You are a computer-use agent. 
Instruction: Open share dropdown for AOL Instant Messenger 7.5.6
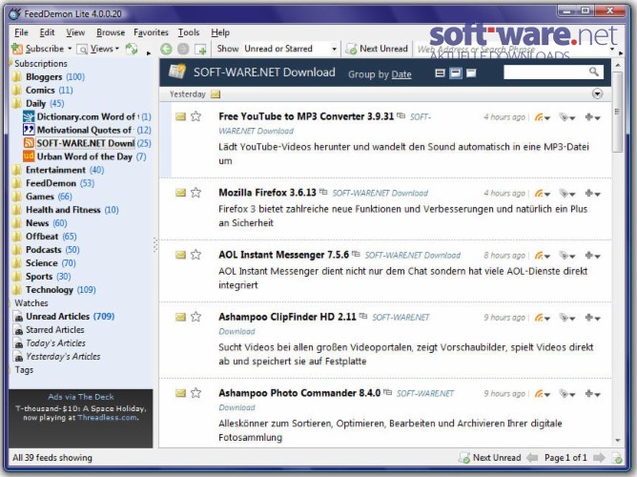[543, 256]
